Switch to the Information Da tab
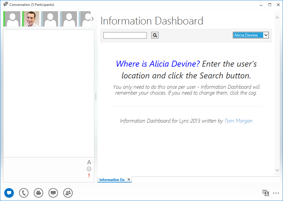 [112, 180]
